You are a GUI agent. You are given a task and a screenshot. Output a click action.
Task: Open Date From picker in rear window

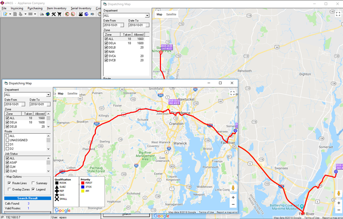(122, 25)
